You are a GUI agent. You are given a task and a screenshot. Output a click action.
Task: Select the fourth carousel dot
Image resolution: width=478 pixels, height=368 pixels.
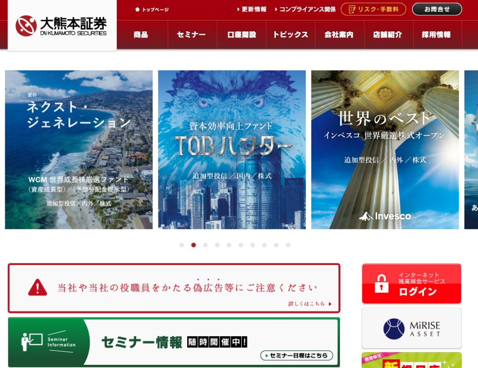[x=217, y=245]
